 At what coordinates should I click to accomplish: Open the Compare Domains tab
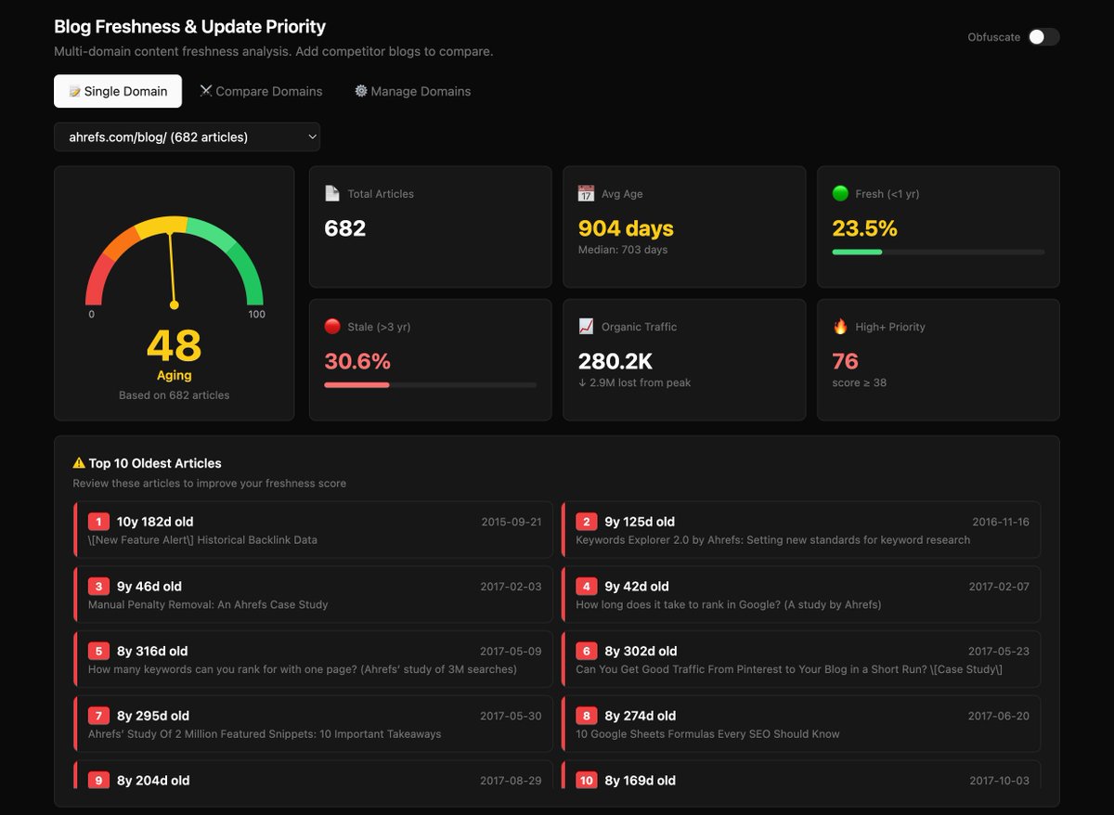(261, 91)
